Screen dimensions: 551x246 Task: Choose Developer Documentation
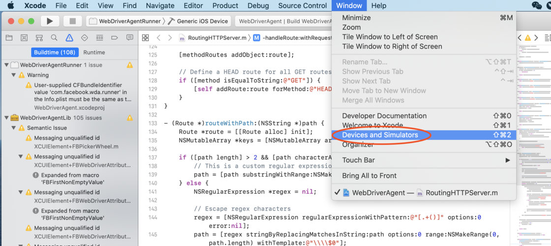424,116
